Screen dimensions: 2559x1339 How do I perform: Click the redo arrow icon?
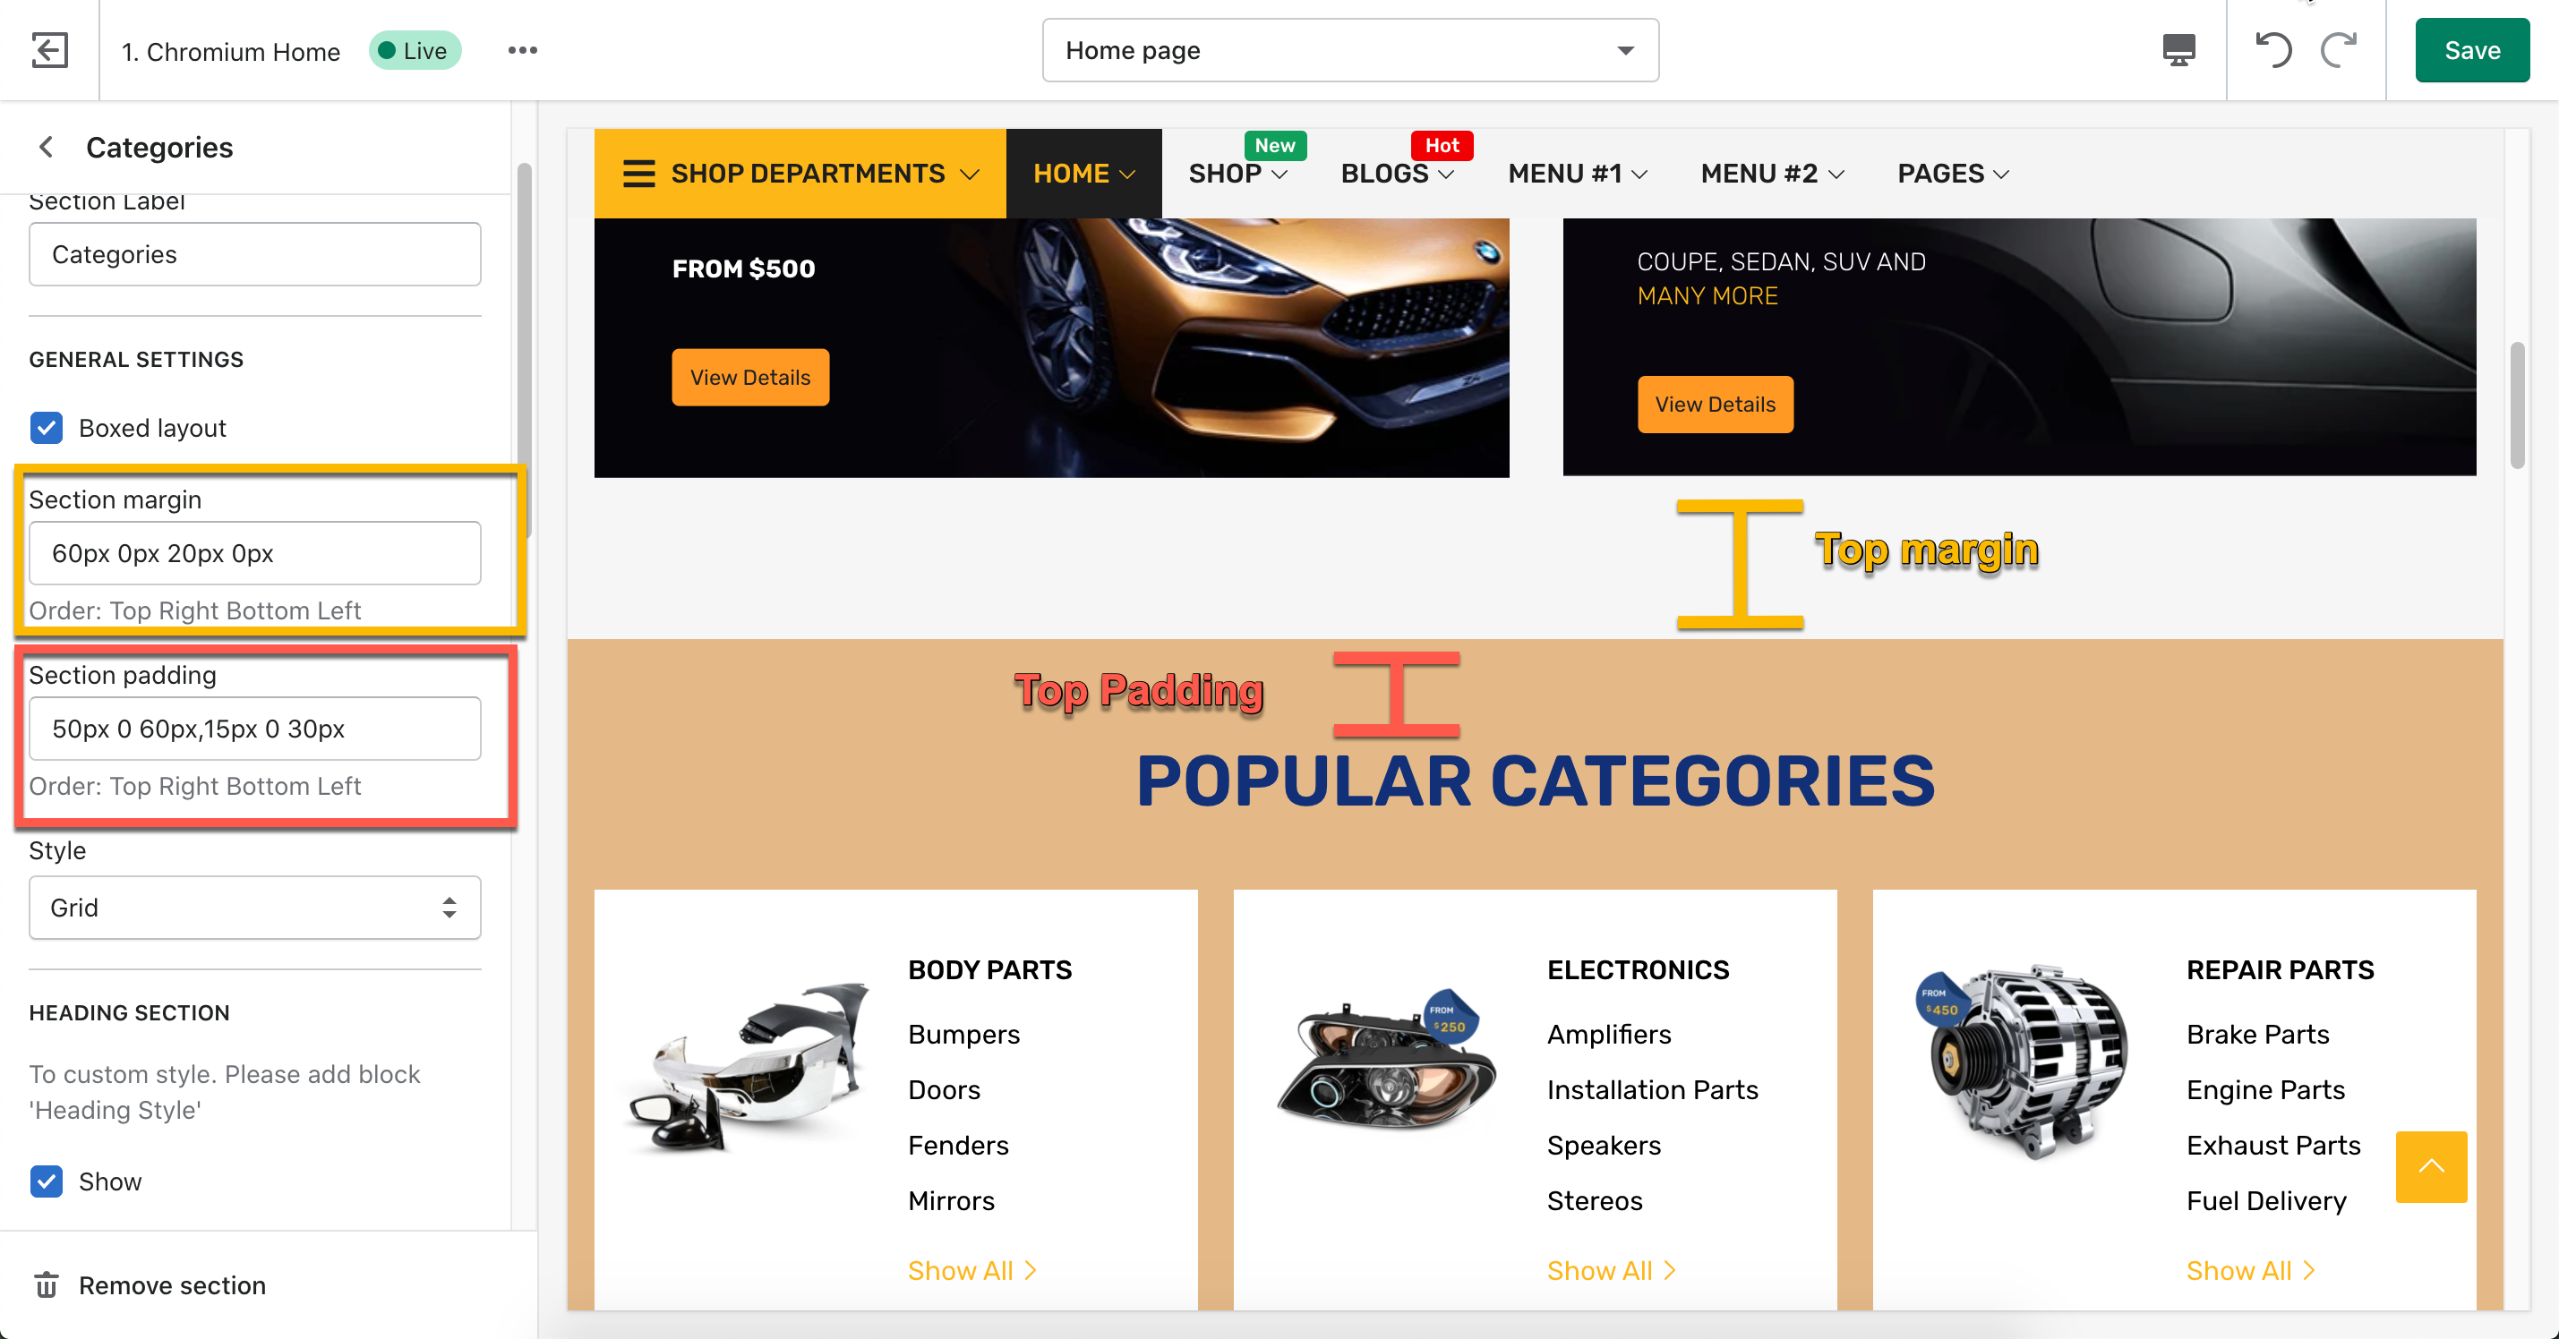[x=2340, y=49]
